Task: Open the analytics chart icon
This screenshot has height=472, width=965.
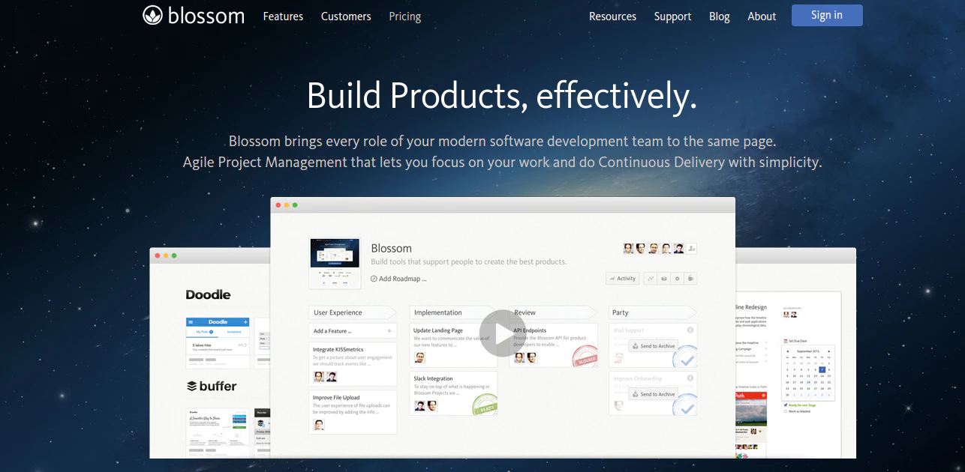Action: (x=651, y=279)
